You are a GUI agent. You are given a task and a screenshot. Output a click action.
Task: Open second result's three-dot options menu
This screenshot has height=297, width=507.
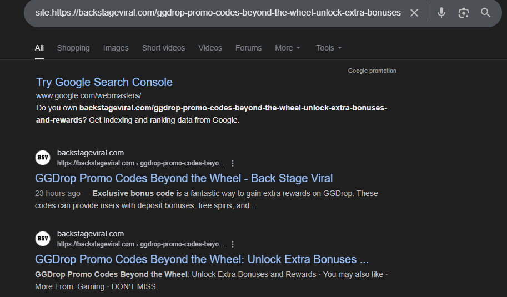click(233, 244)
